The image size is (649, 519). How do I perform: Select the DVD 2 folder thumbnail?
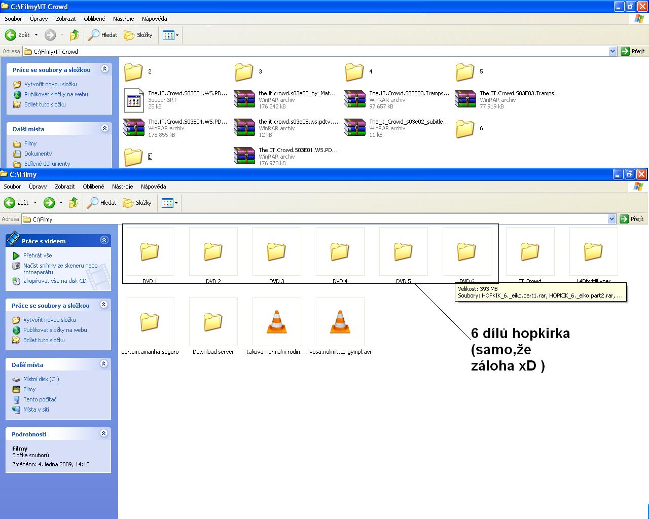click(213, 252)
